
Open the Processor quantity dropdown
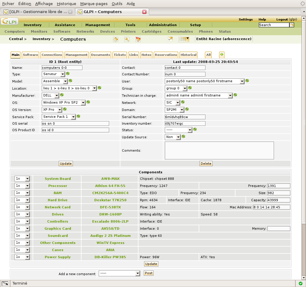click(x=22, y=186)
